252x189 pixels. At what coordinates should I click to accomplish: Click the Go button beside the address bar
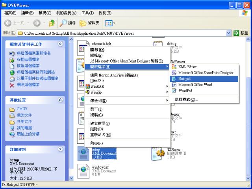click(x=241, y=33)
